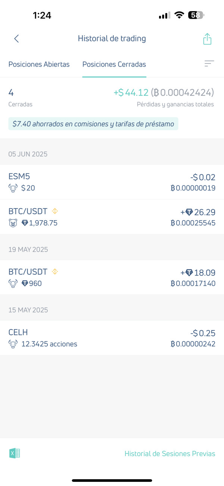224x486 pixels.
Task: Tap total profit +$44.12 figure
Action: point(131,92)
